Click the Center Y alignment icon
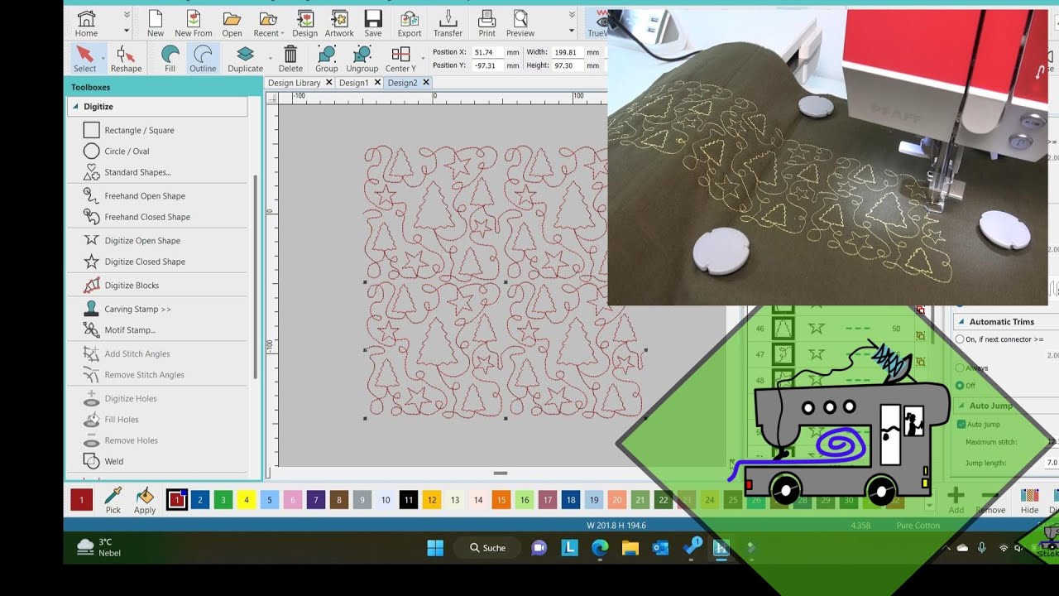Viewport: 1059px width, 596px height. (x=400, y=59)
